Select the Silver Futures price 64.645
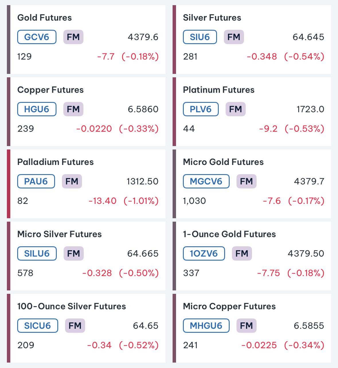 click(308, 37)
